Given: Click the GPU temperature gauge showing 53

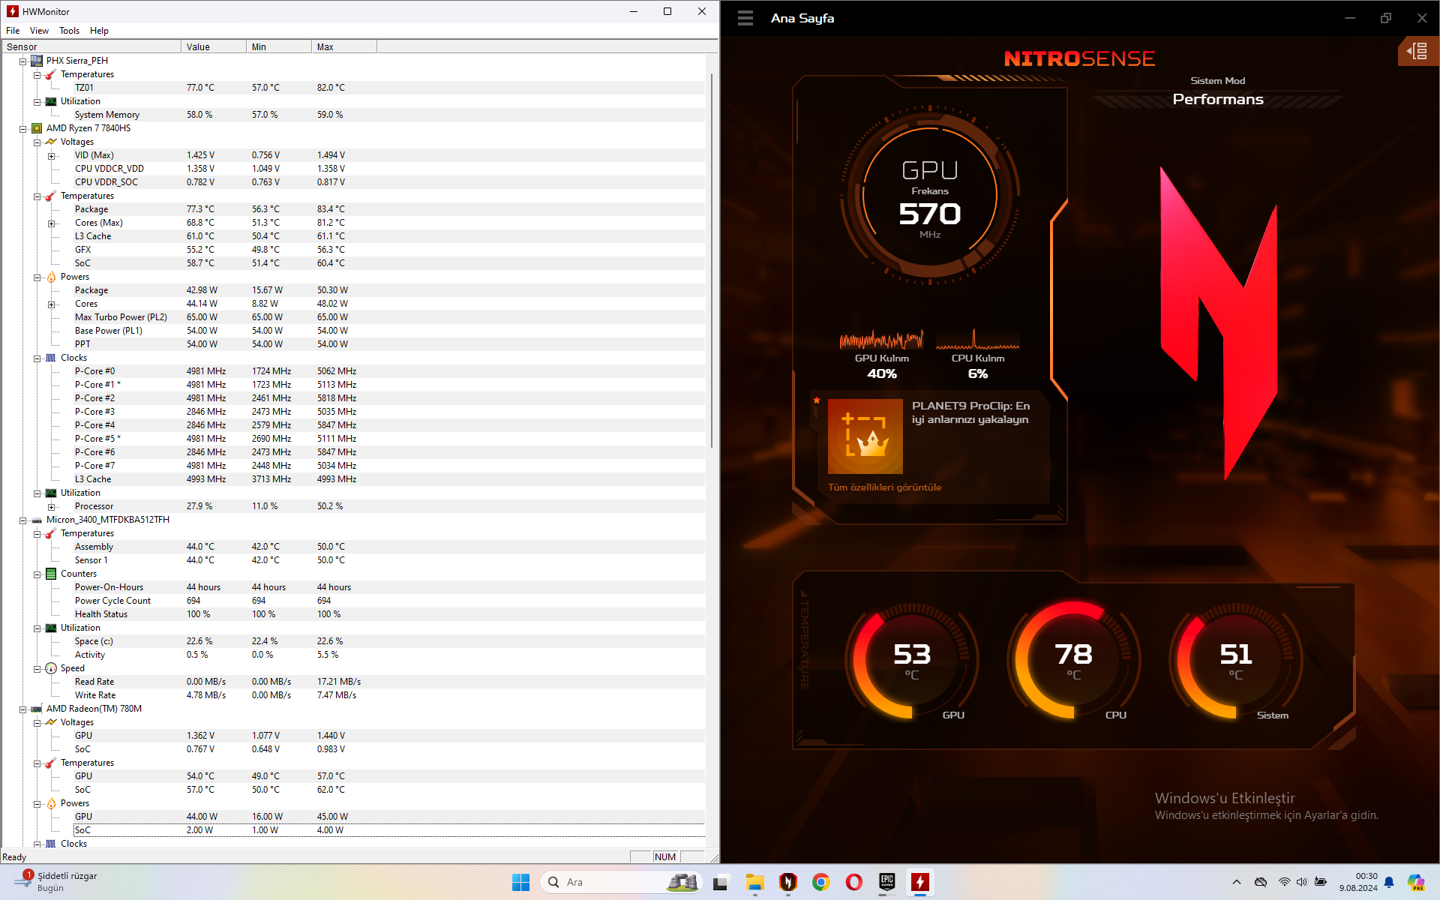Looking at the screenshot, I should [x=911, y=659].
